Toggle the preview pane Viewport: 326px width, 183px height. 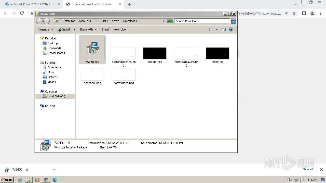[224, 29]
